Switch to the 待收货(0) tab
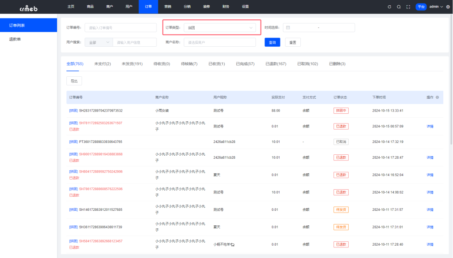Image resolution: width=453 pixels, height=258 pixels. coord(162,64)
